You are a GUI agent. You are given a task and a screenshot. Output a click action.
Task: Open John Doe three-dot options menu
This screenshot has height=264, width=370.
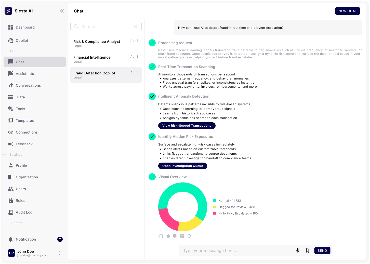(60, 253)
